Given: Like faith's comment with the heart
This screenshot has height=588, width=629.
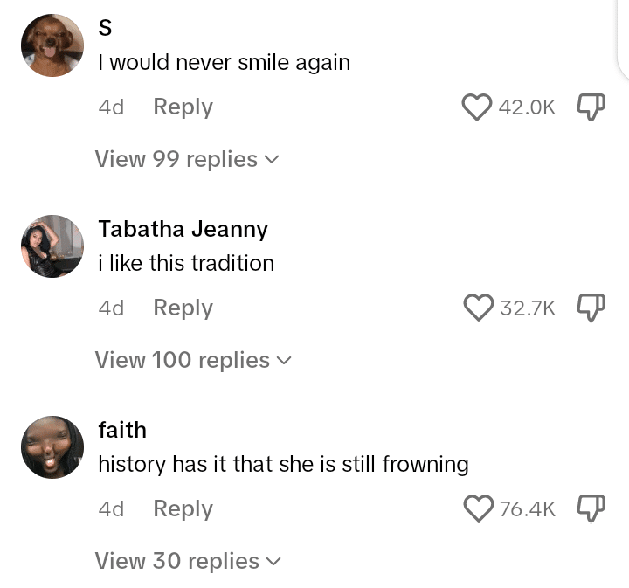Looking at the screenshot, I should click(x=478, y=508).
